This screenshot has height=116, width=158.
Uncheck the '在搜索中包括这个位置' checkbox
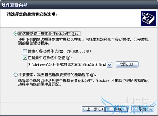[x=25, y=58]
